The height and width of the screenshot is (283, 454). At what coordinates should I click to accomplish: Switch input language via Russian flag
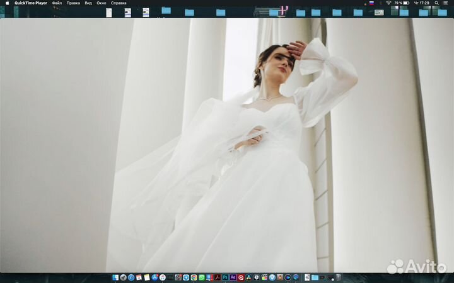(x=371, y=3)
